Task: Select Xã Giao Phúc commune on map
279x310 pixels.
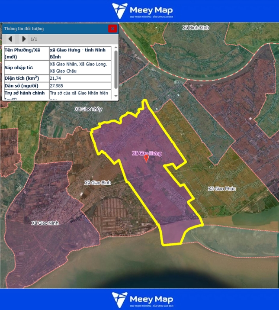Action: pos(221,189)
